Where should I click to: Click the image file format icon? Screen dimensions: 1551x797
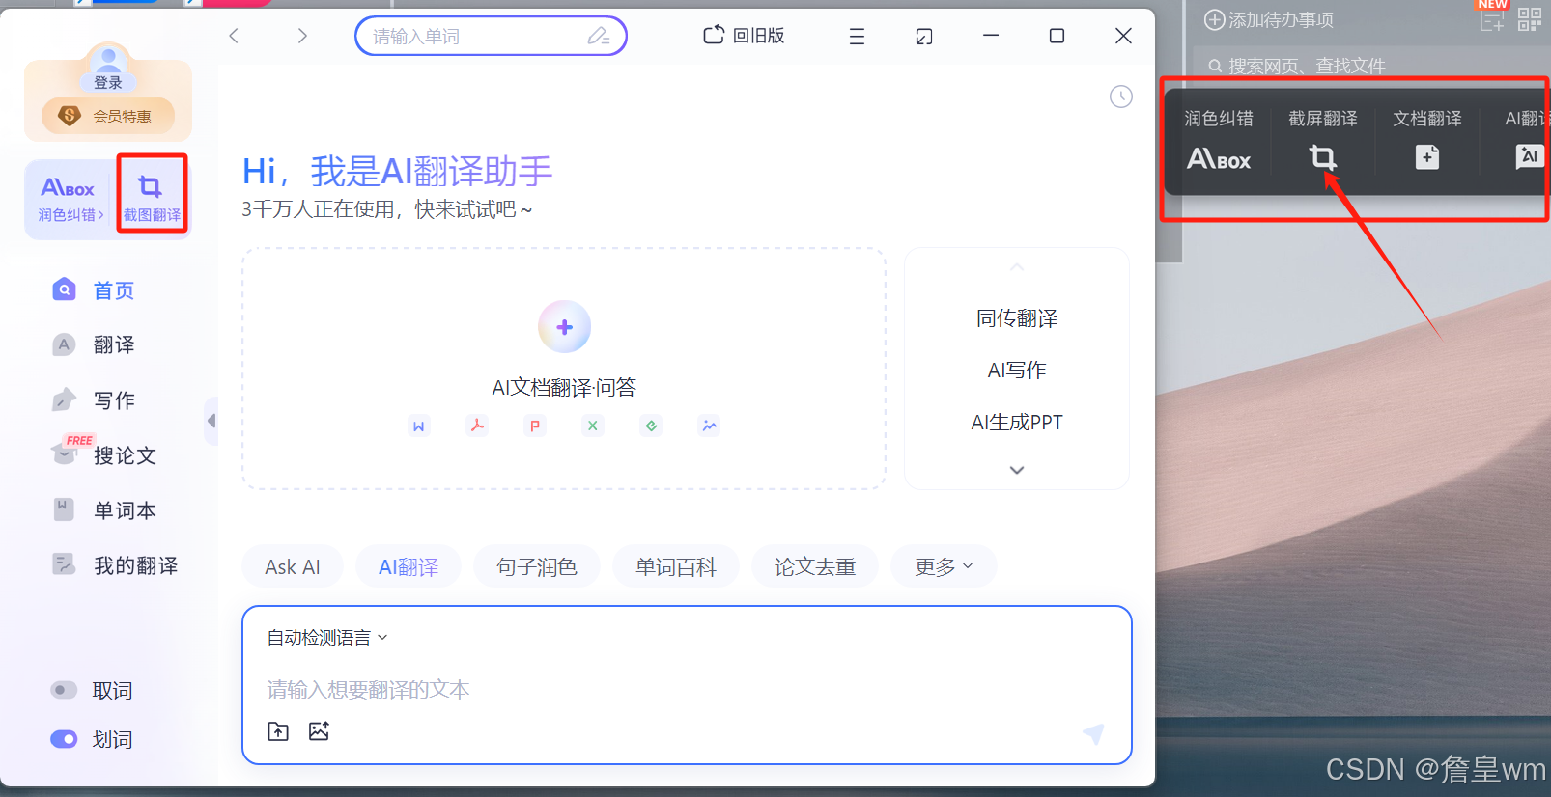coord(710,426)
